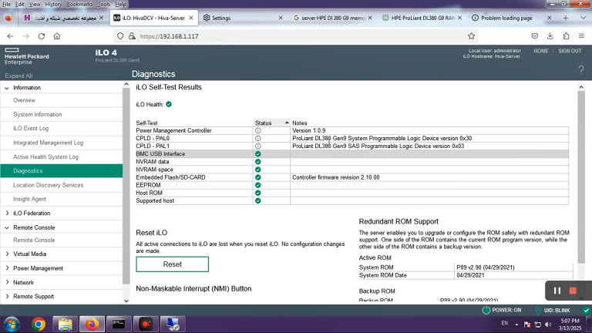Viewport: 592px width, 333px height.
Task: Switch to HPE ProLiant DL380 G9 RAM tab
Action: point(422,18)
